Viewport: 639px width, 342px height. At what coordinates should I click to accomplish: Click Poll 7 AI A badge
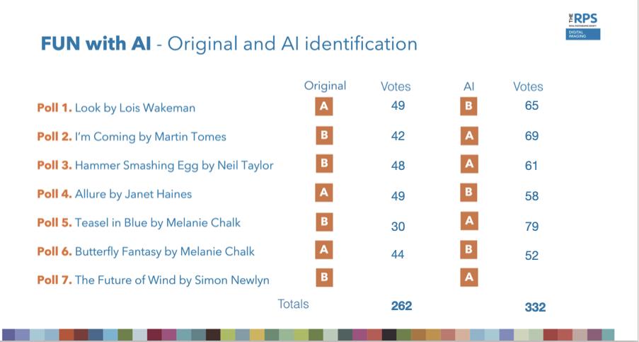tap(469, 278)
